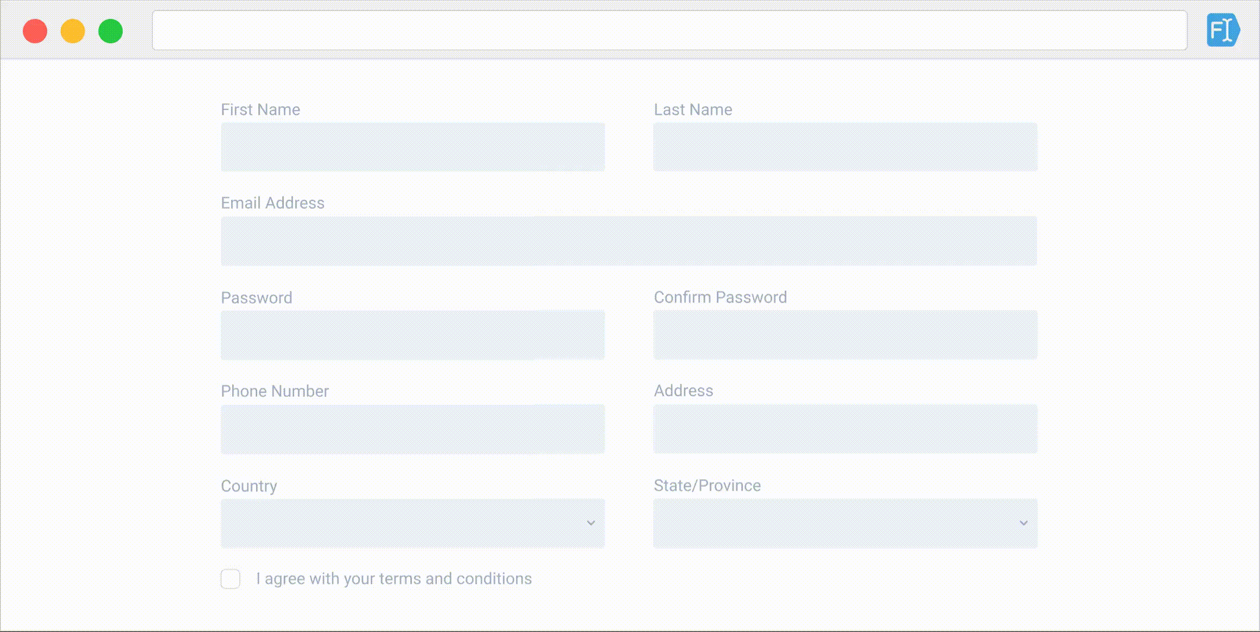Screen dimensions: 1260x632
Task: Click the First Name label
Action: 260,109
